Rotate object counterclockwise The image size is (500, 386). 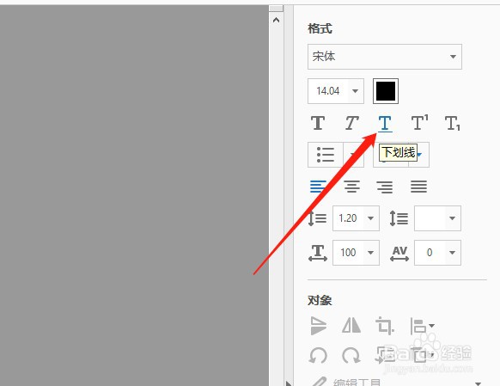tap(318, 356)
